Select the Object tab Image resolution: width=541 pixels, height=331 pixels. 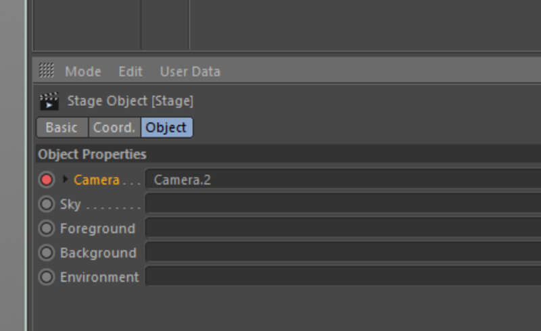[x=166, y=128]
